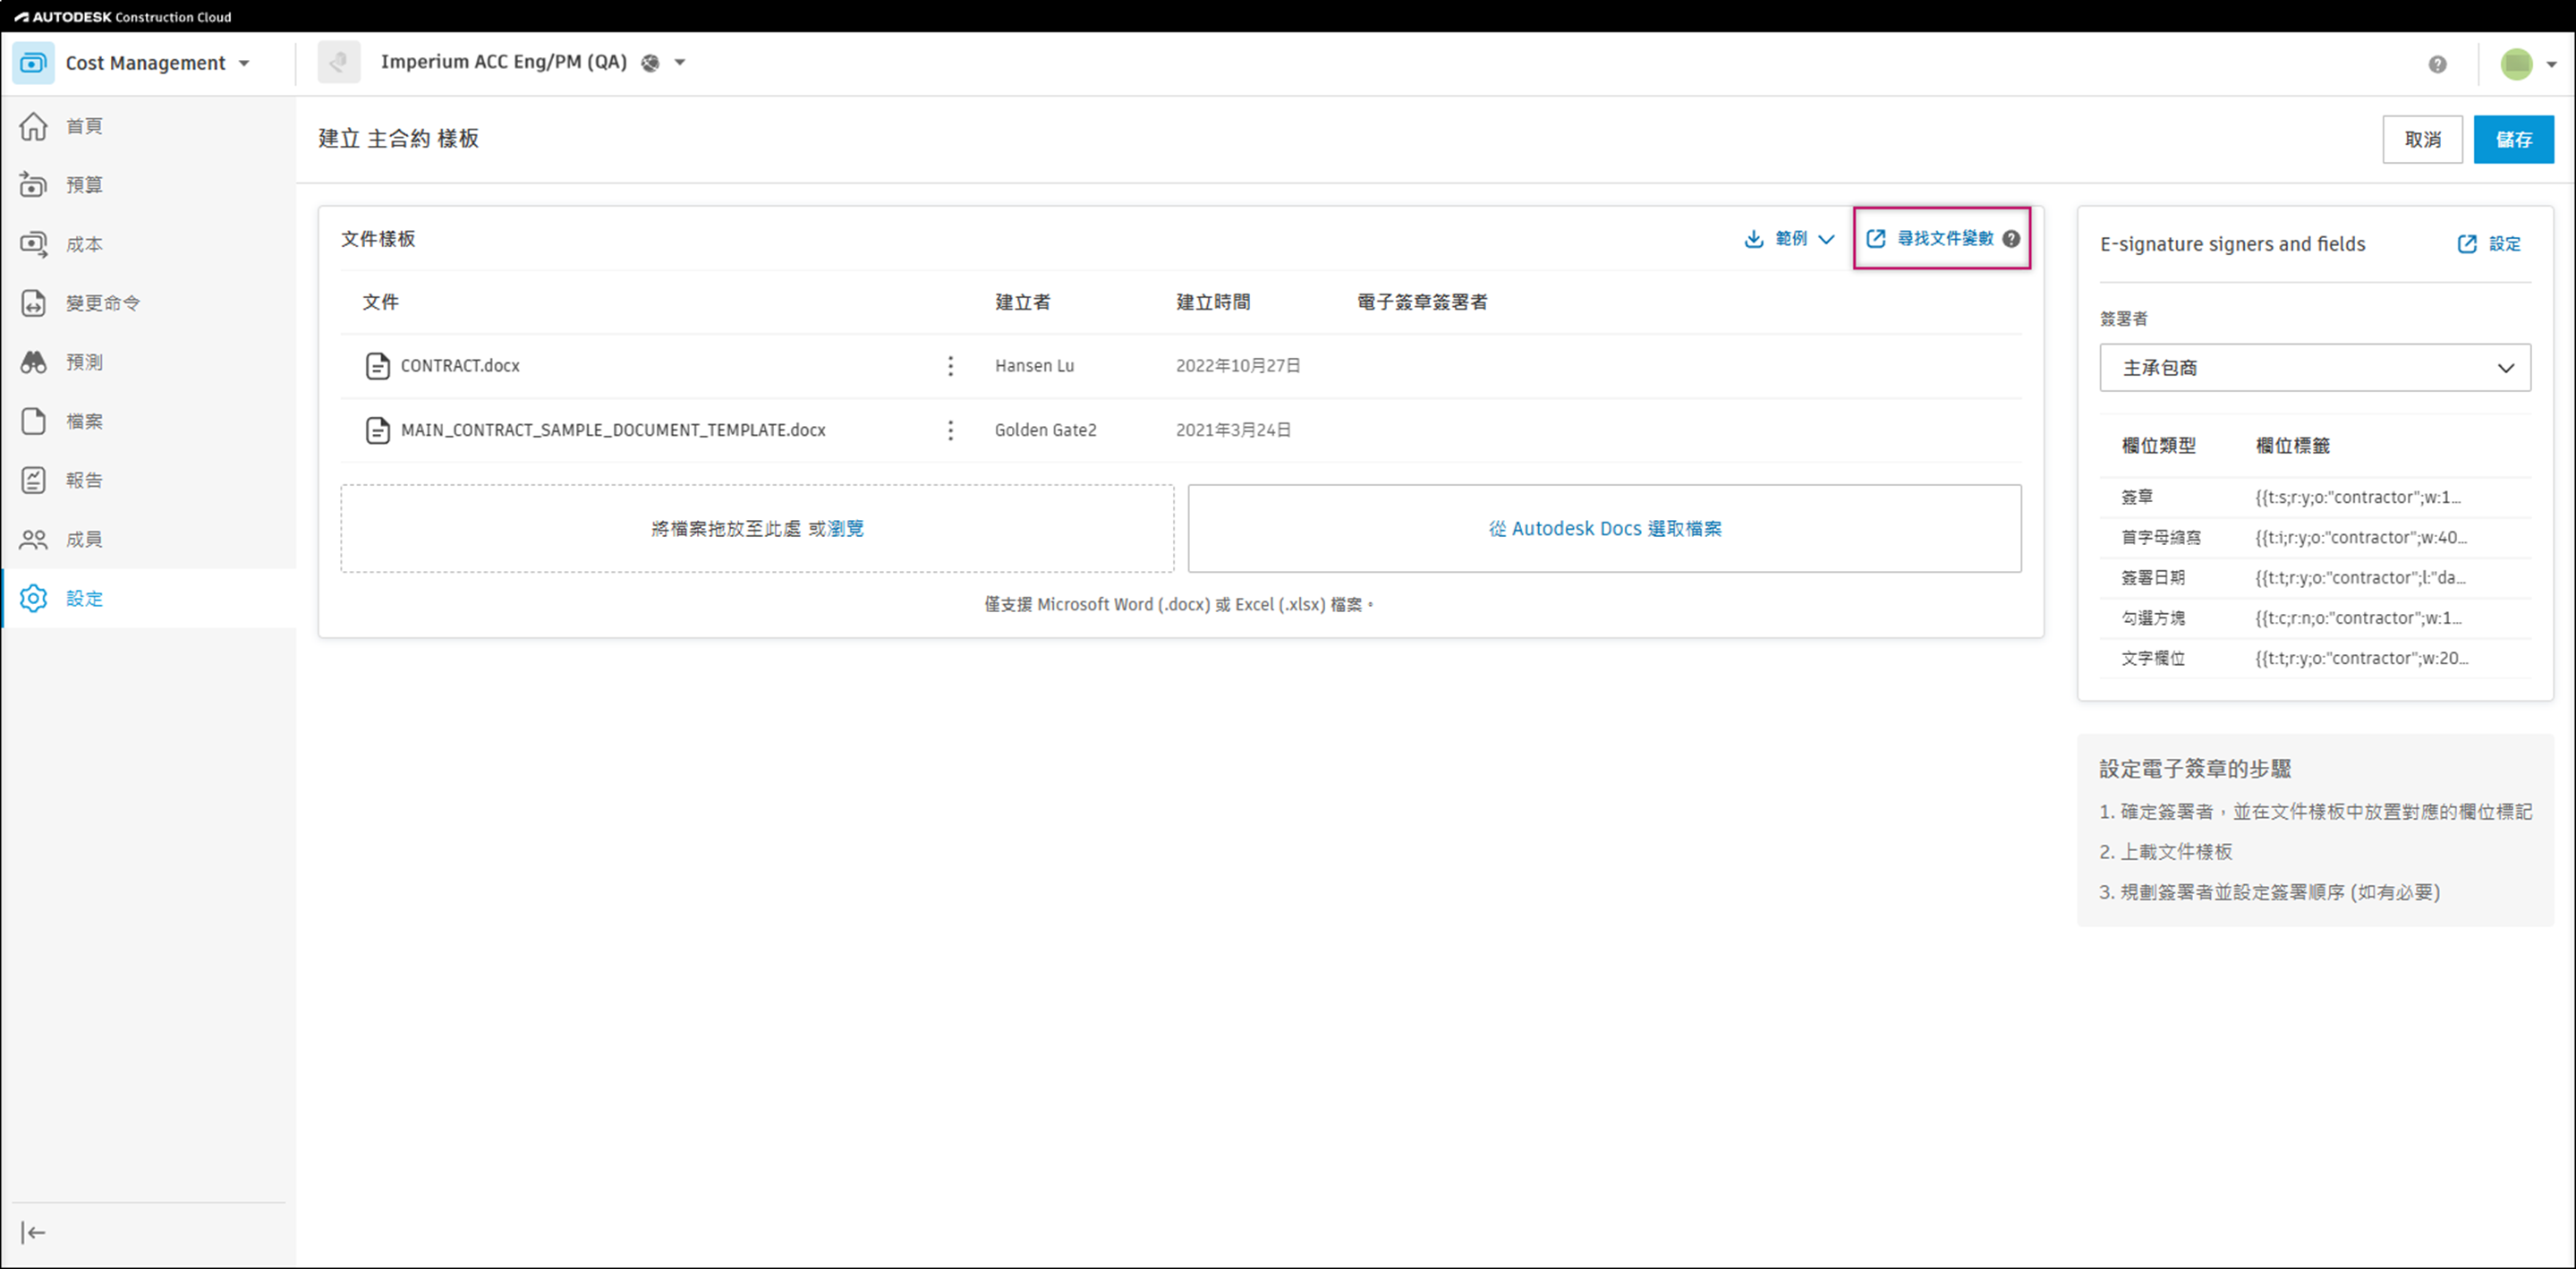Image resolution: width=2576 pixels, height=1269 pixels.
Task: Click the 瀏覽 link to upload file
Action: (846, 528)
